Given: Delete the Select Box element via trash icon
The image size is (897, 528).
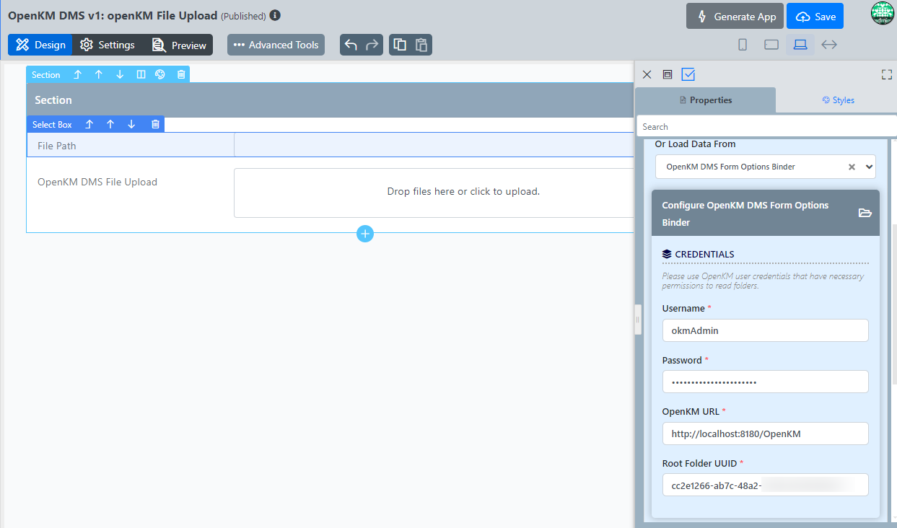Looking at the screenshot, I should tap(155, 124).
